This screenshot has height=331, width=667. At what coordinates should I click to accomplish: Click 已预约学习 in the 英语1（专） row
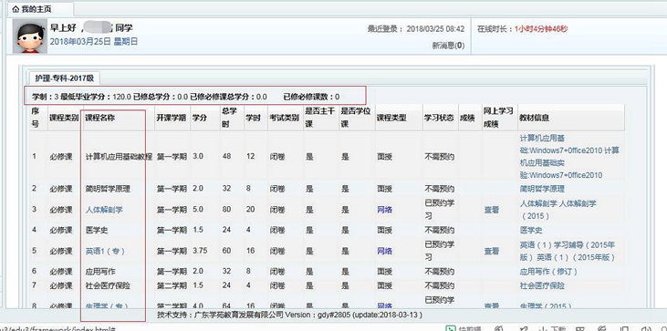click(440, 251)
